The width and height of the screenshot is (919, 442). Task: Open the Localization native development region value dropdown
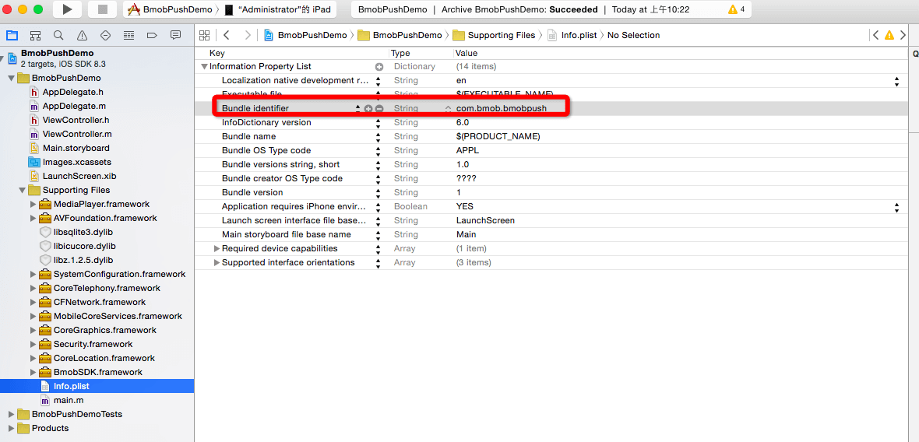pos(896,80)
